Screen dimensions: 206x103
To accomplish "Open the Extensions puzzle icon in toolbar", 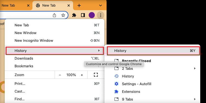I will click(x=74, y=15).
